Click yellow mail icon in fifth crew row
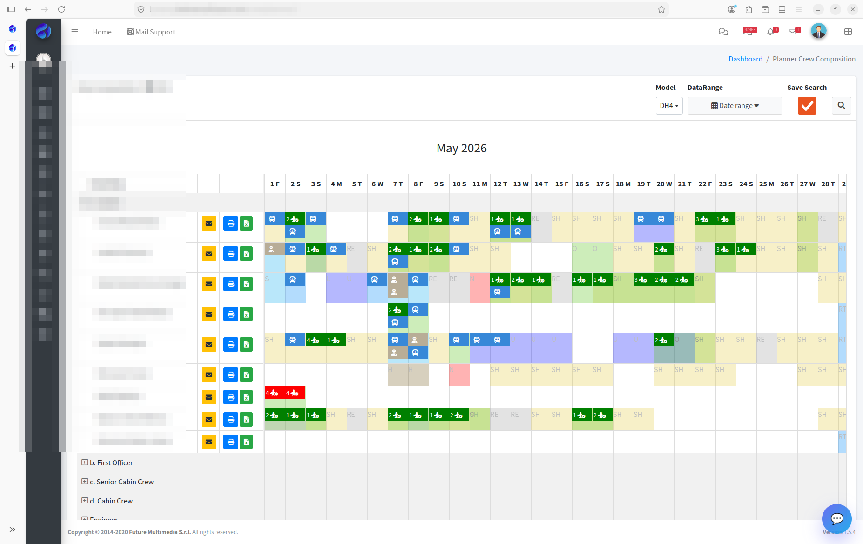The width and height of the screenshot is (863, 544). [x=209, y=345]
